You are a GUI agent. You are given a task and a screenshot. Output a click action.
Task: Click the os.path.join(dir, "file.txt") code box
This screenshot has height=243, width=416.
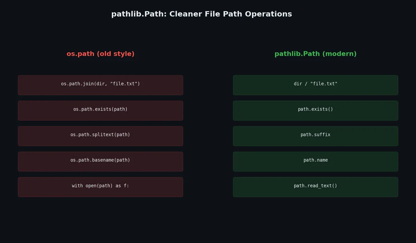point(101,85)
